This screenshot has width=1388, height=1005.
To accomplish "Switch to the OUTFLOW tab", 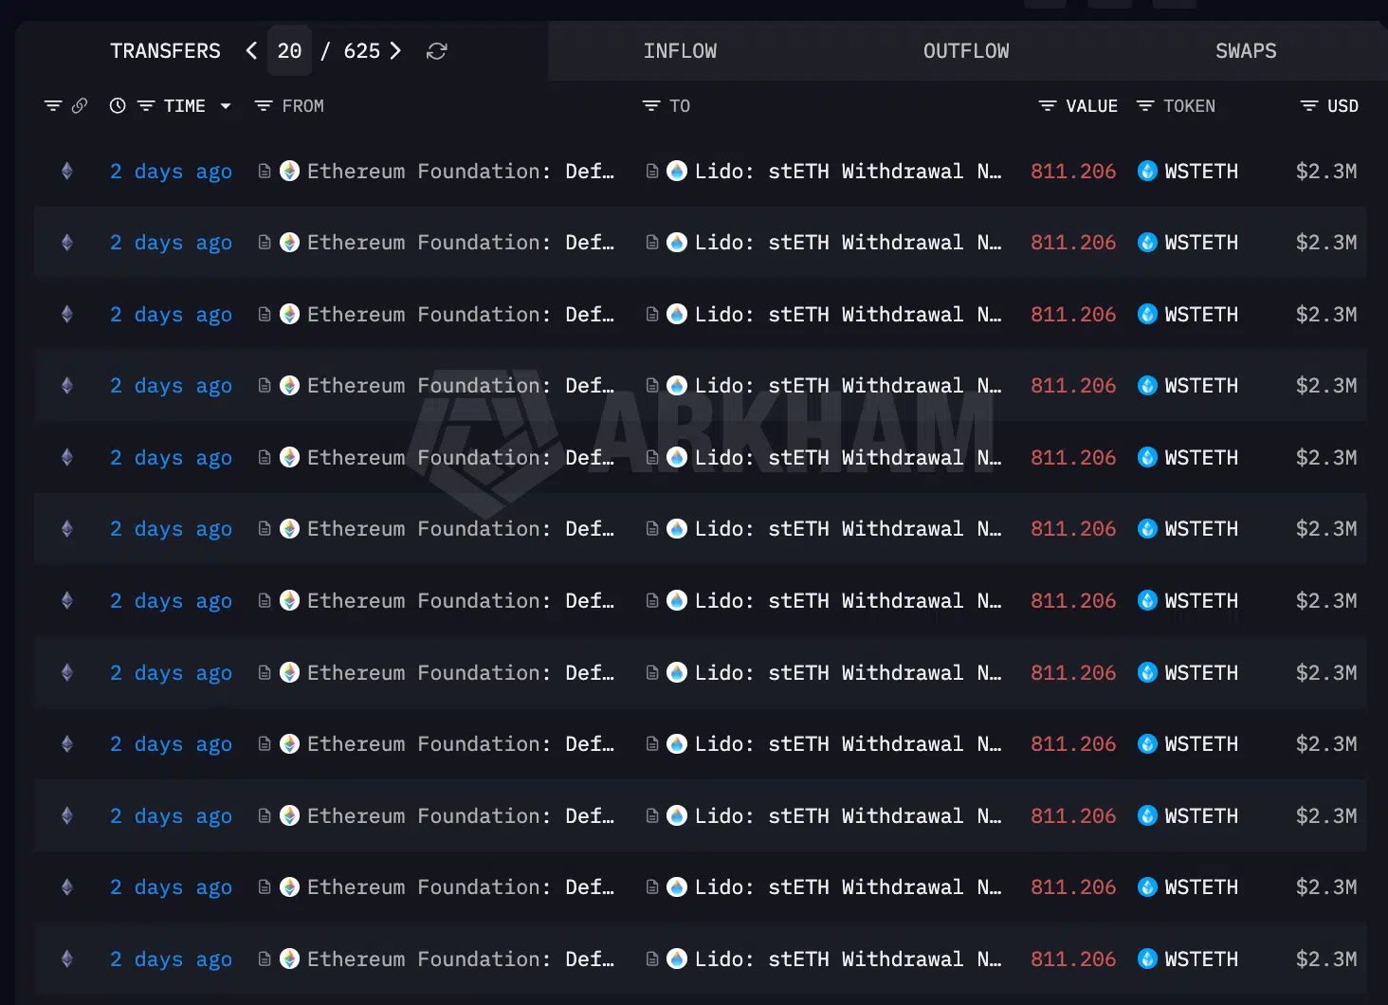I will tap(965, 50).
